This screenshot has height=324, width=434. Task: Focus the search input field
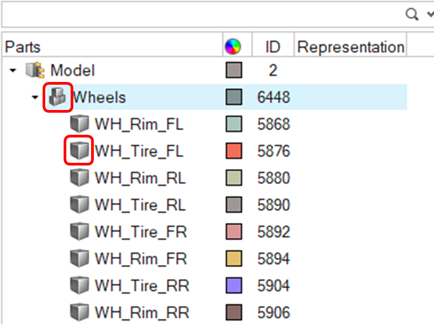(x=202, y=14)
